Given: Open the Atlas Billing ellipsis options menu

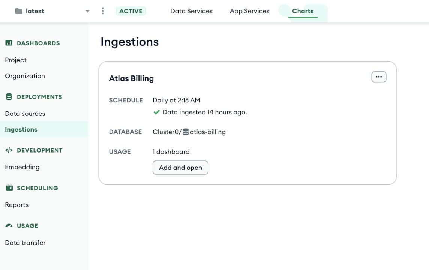Looking at the screenshot, I should coord(379,77).
